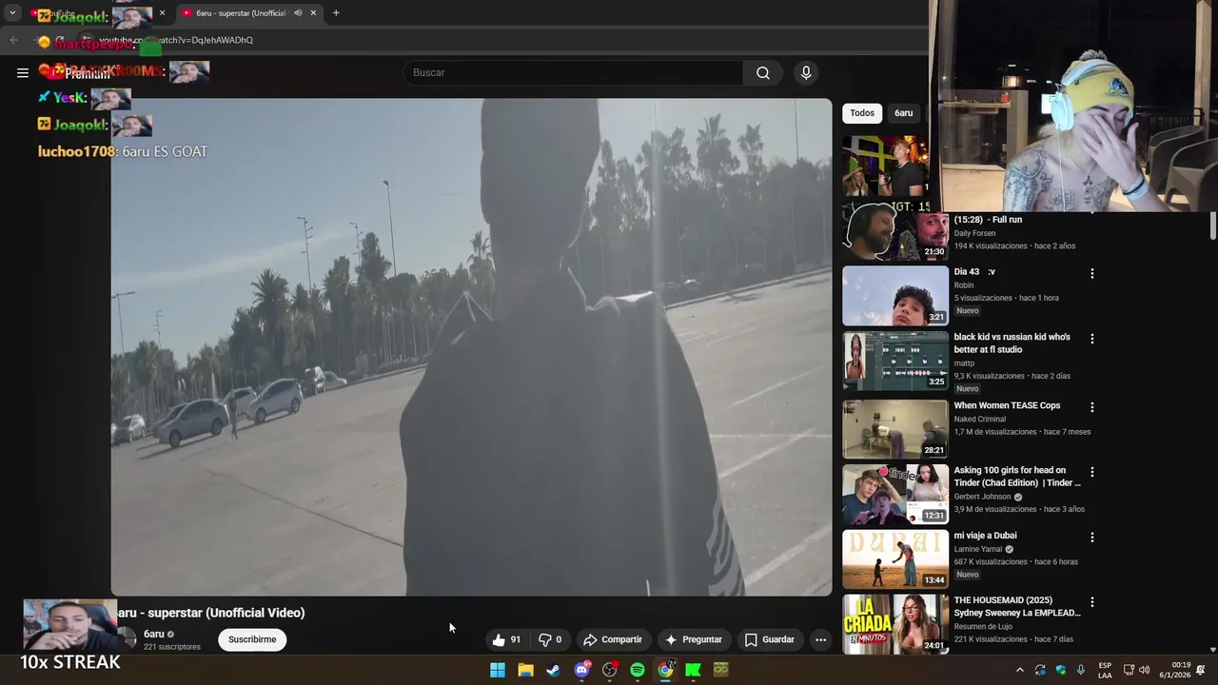Open the YouTube hamburger guide menu

tap(23, 72)
